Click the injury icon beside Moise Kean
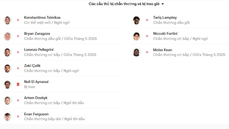 (x=147, y=52)
